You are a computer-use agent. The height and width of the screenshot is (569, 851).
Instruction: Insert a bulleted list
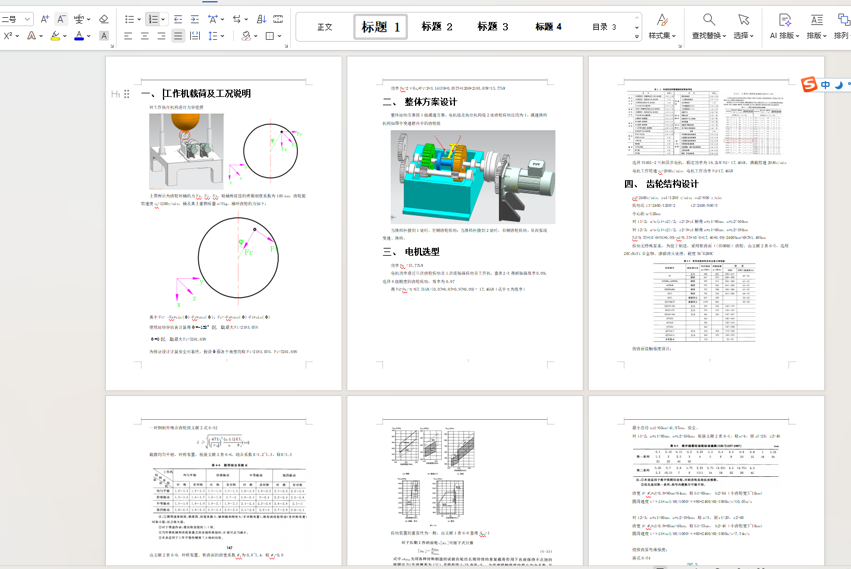tap(129, 19)
